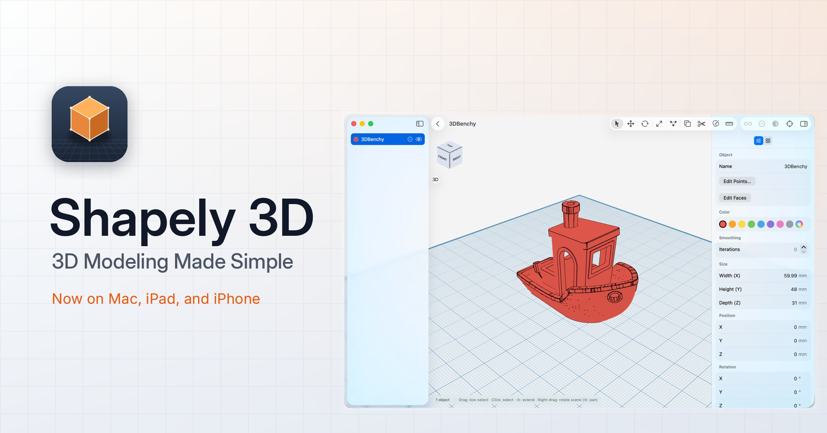Click the 3D view mode label
Viewport: 827px width, 433px height.
[435, 180]
